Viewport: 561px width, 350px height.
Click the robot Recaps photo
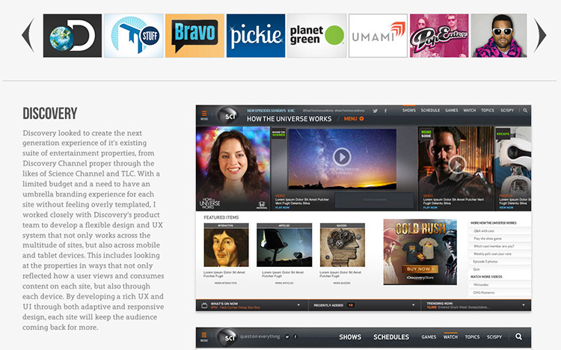coord(513,168)
